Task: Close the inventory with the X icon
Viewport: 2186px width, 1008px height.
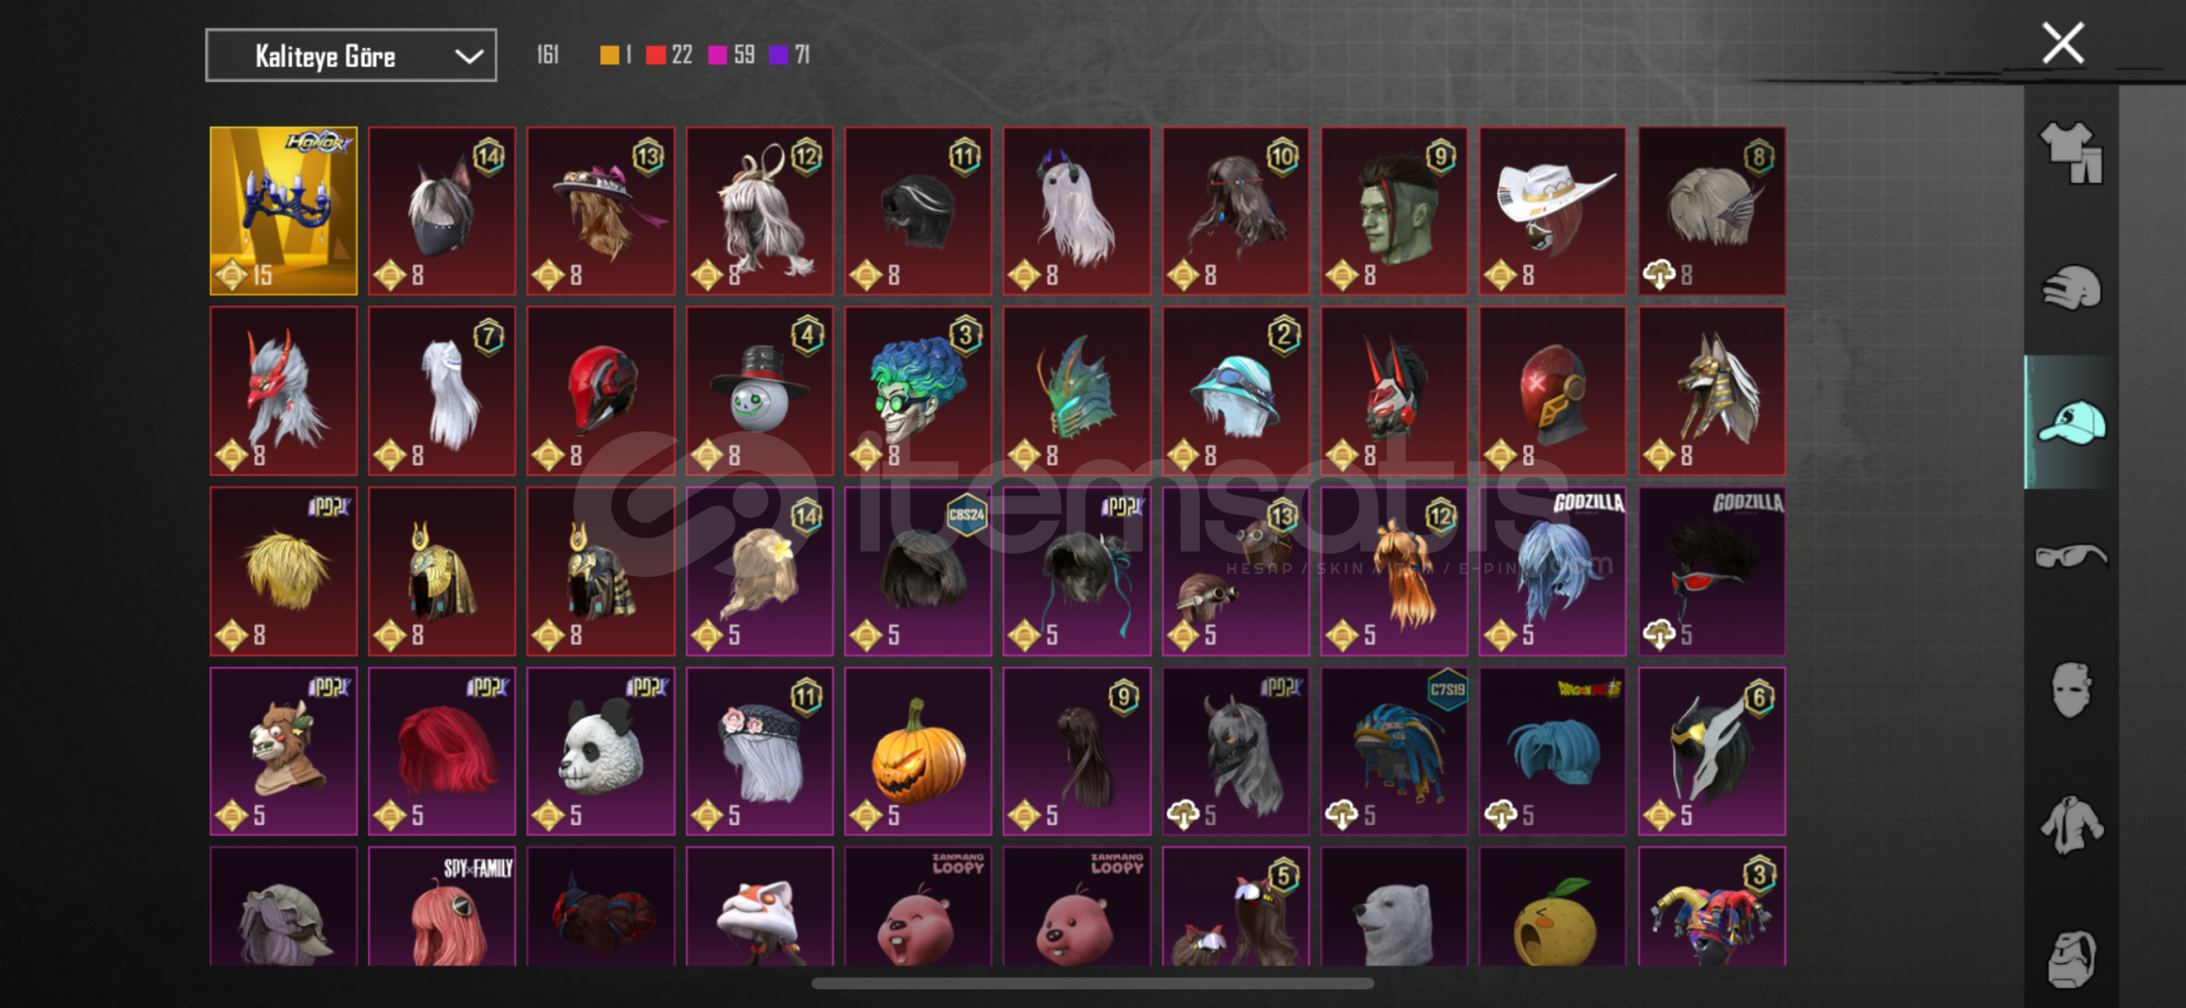Action: [2063, 43]
